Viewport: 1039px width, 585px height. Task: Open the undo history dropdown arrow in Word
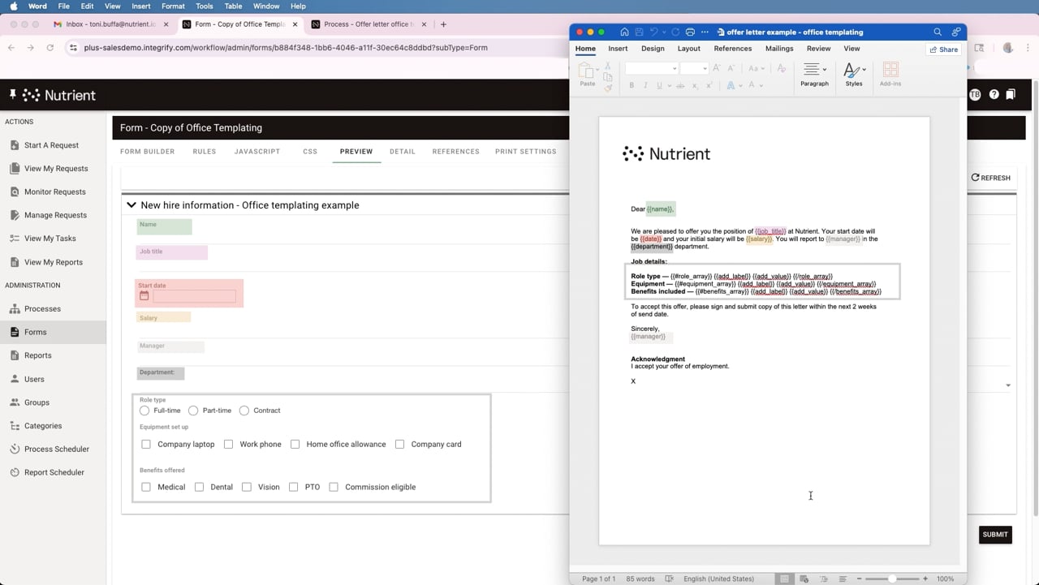point(664,32)
